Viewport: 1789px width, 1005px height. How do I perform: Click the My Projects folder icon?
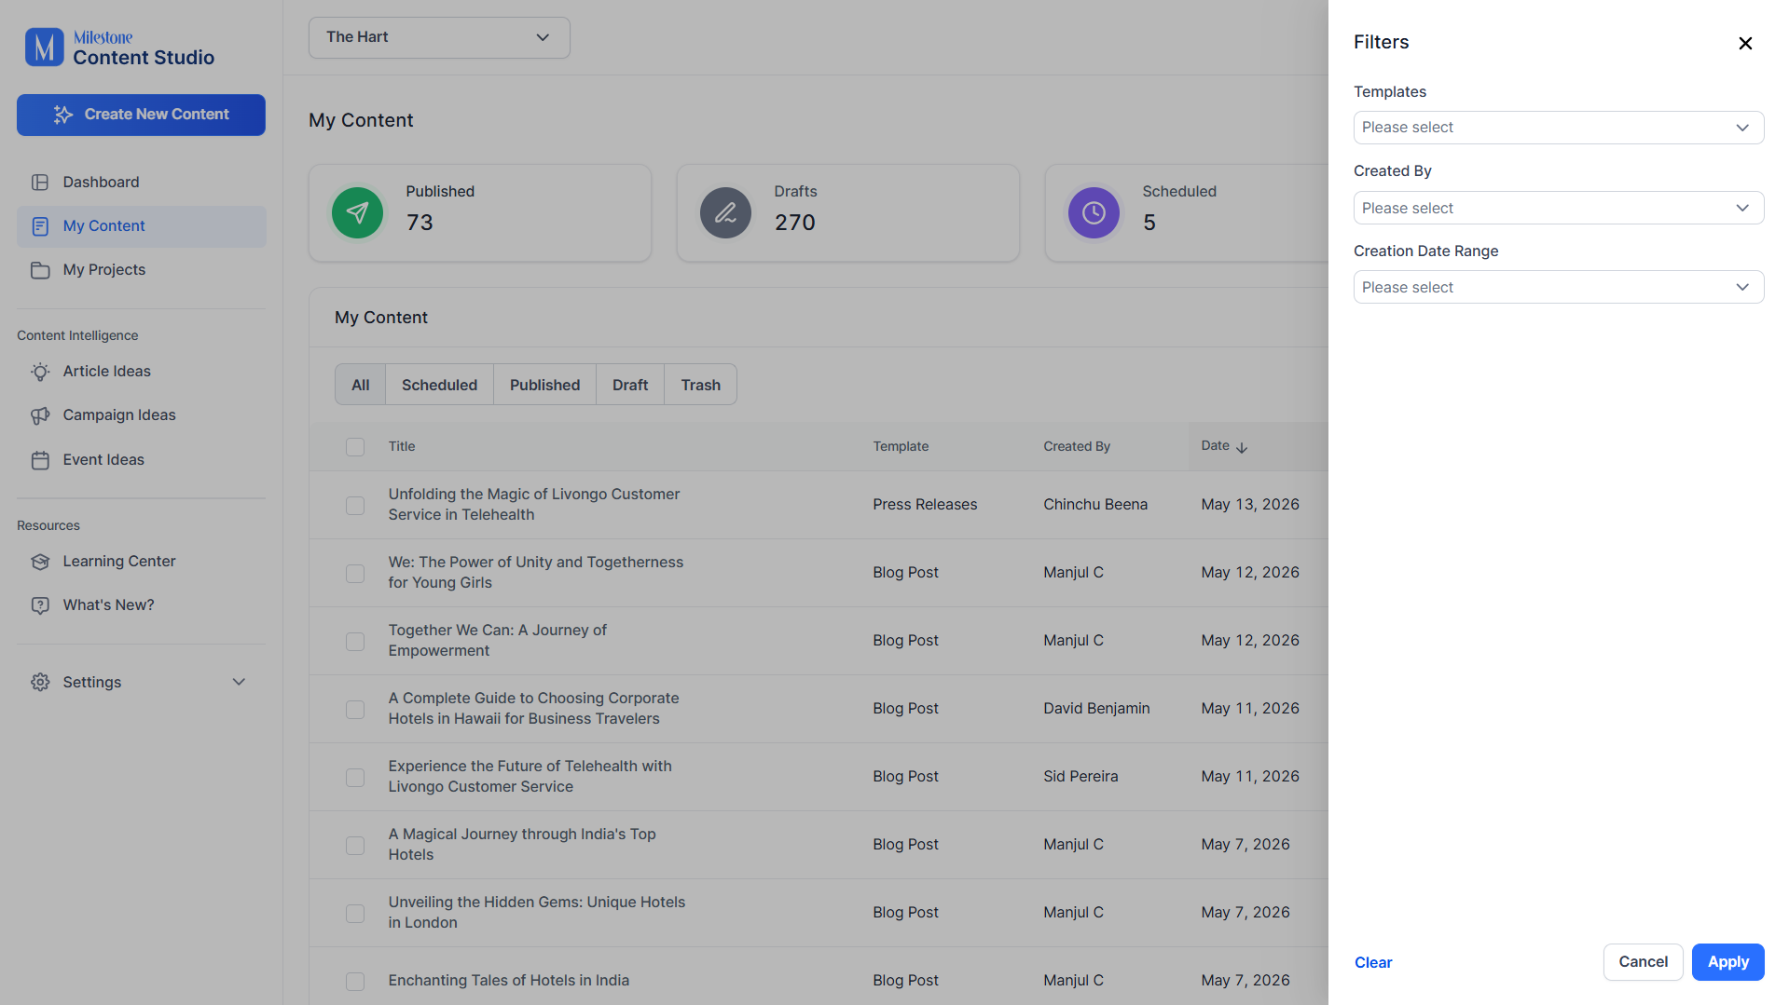click(x=40, y=270)
